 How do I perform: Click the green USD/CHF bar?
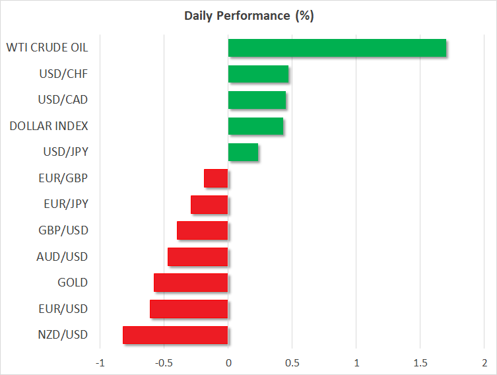(x=258, y=74)
